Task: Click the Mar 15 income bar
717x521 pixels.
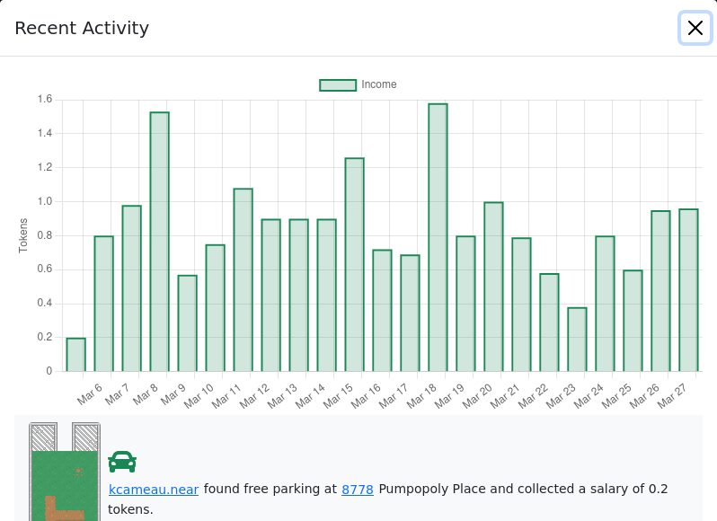Action: (x=354, y=265)
